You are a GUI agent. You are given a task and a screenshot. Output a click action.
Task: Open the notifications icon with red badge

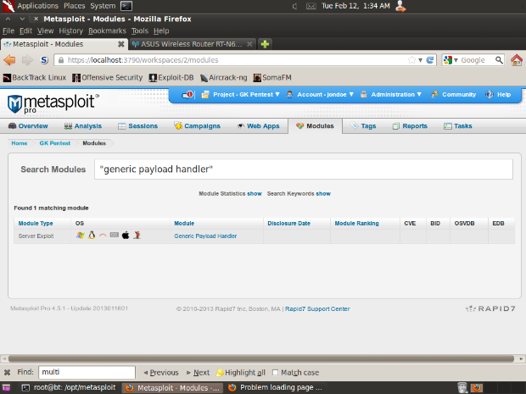point(187,95)
